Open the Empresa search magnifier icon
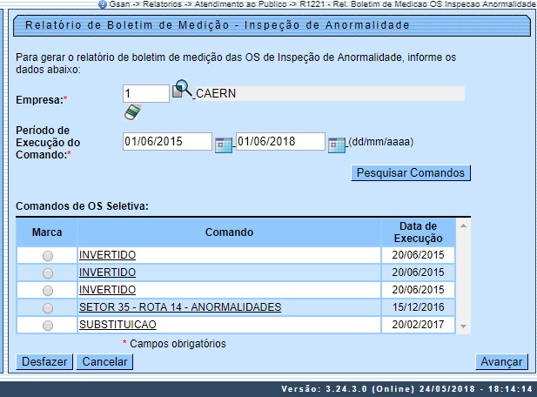The image size is (537, 397). pos(182,91)
